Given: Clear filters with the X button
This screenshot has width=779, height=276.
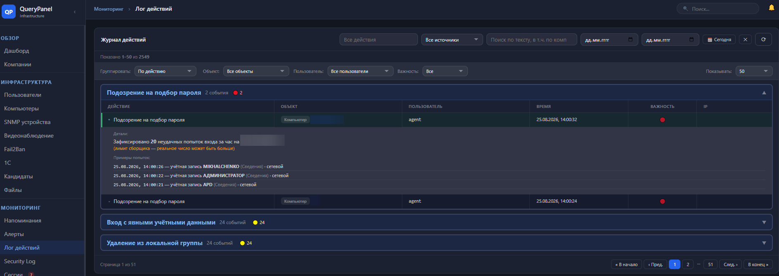Looking at the screenshot, I should click(745, 40).
